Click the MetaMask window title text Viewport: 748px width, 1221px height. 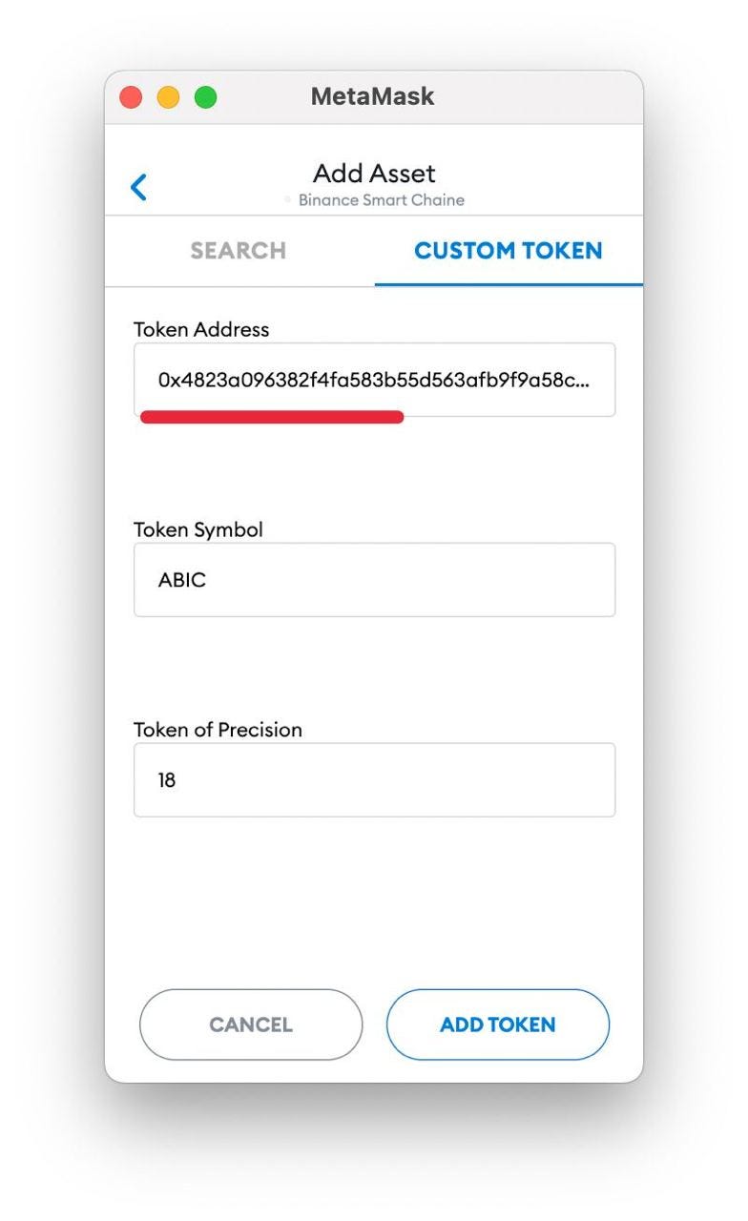tap(372, 96)
